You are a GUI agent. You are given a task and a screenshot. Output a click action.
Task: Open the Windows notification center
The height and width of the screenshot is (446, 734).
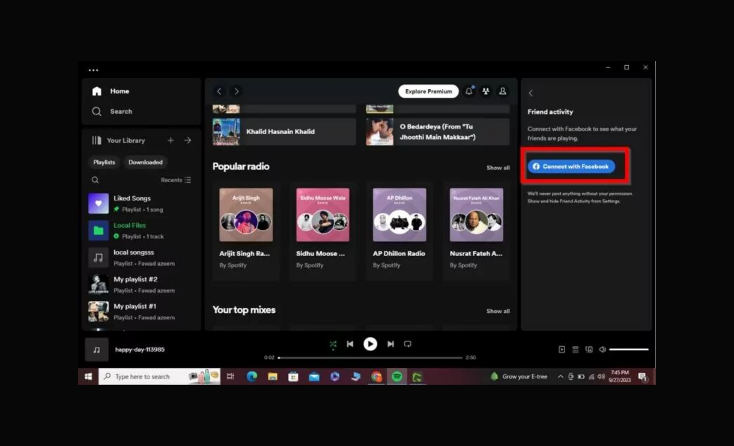pyautogui.click(x=643, y=377)
